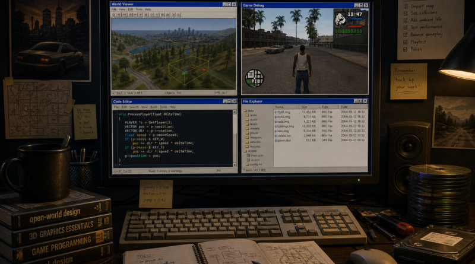This screenshot has width=475, height=264.
Task: Click the 'float speed = p->moveSpeed;' line
Action: (x=151, y=135)
